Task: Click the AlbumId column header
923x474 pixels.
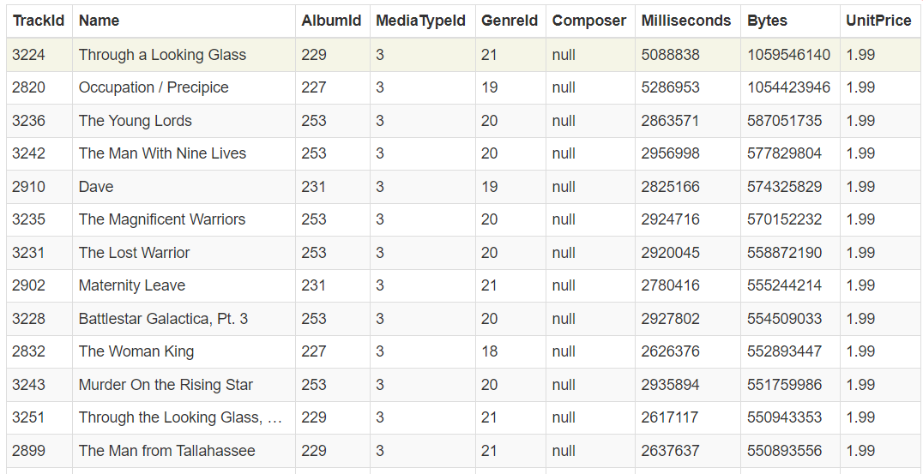Action: pyautogui.click(x=331, y=21)
